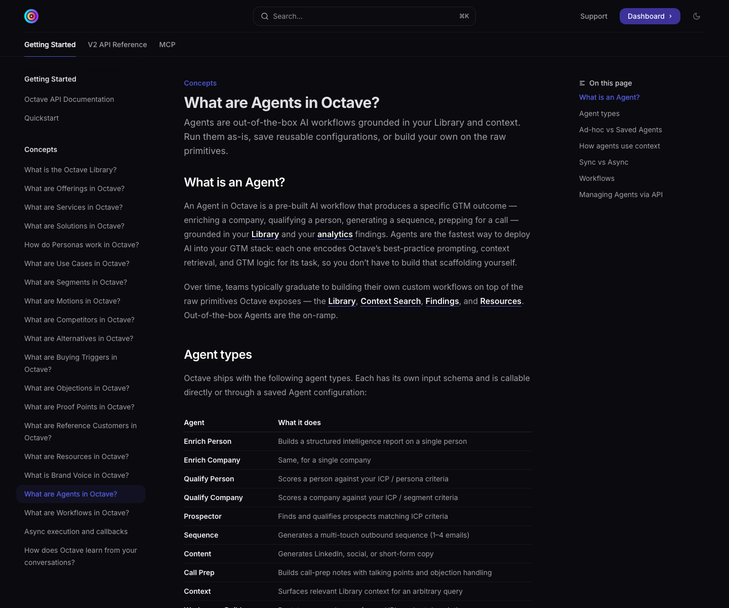Click the Sequence table cell
Viewport: 729px width, 608px height.
click(201, 535)
